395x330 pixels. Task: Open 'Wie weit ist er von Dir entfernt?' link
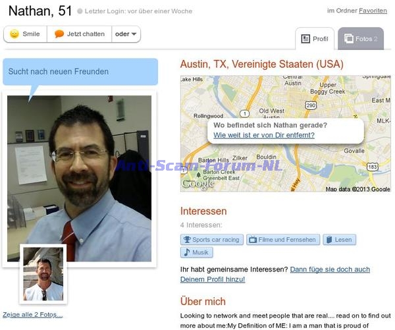[x=264, y=135]
